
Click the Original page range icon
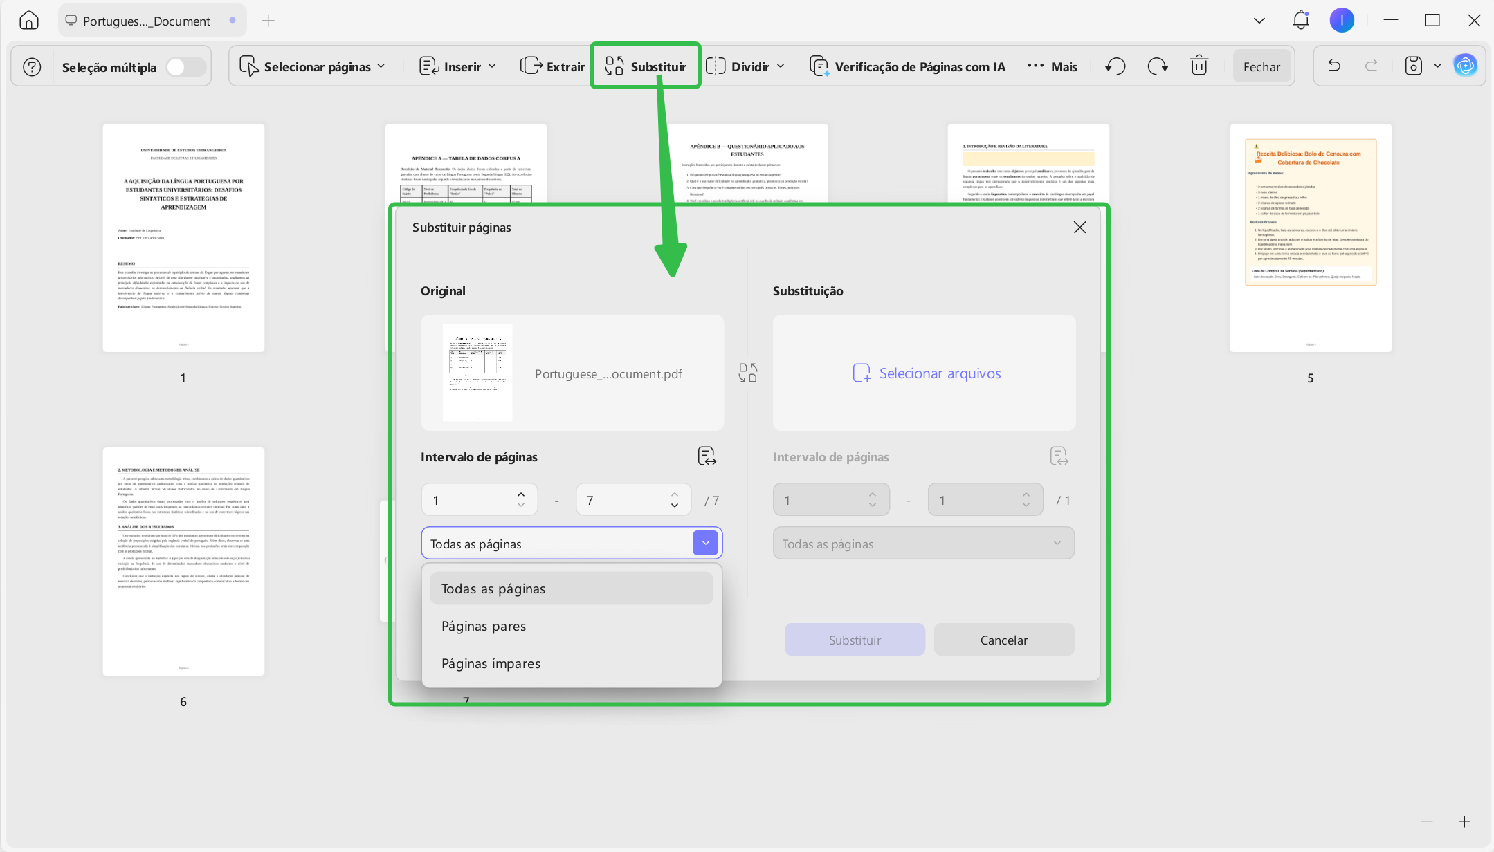coord(707,456)
